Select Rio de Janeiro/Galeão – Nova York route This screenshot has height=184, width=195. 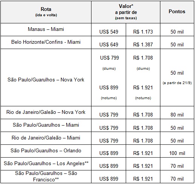pyautogui.click(x=46, y=112)
